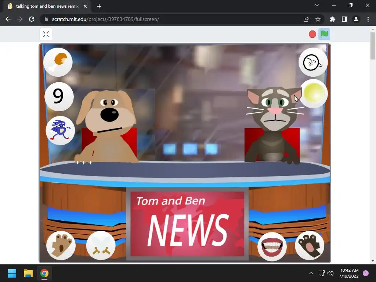Select the talking tom and ben news remix tab
The image size is (376, 282).
[x=47, y=7]
